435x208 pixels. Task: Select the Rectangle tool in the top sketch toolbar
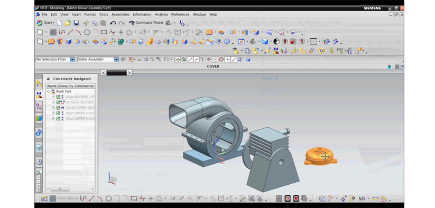pos(104,32)
